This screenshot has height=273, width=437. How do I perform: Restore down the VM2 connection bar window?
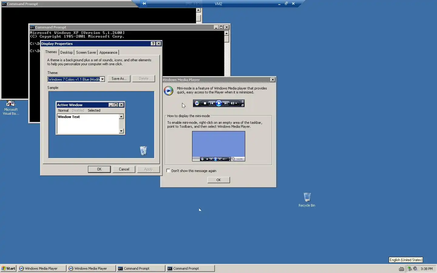[x=286, y=4]
